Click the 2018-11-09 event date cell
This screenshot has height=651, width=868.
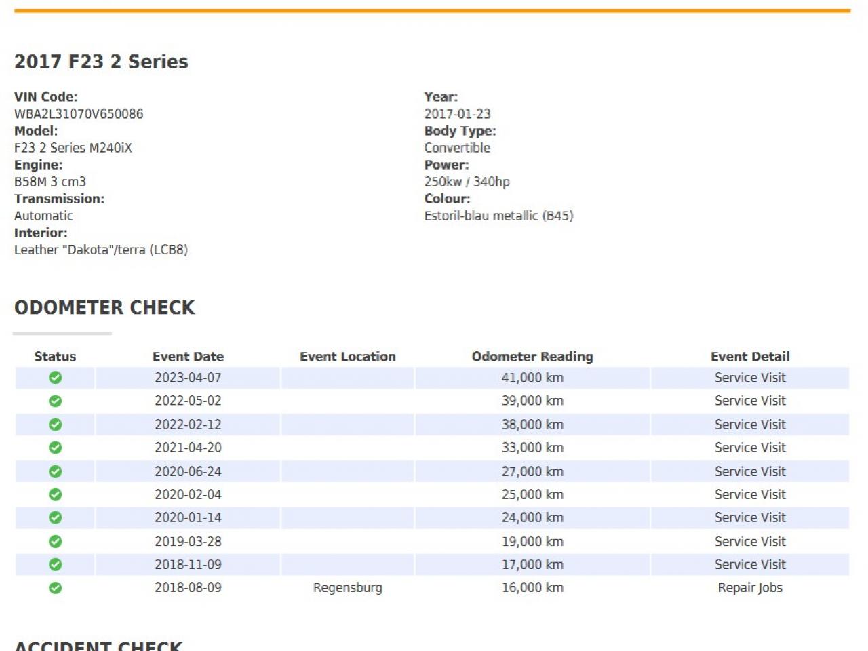click(188, 564)
